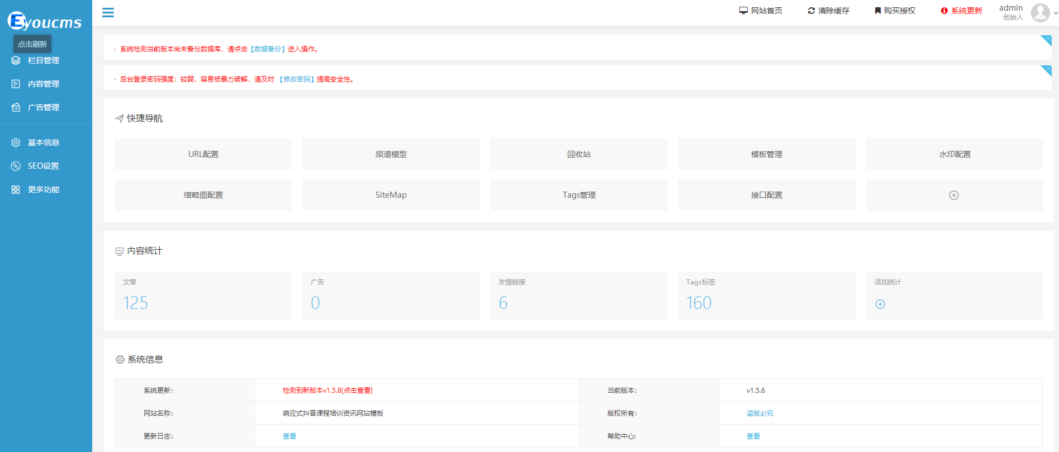Click the 基本信息 gear icon

(x=16, y=142)
